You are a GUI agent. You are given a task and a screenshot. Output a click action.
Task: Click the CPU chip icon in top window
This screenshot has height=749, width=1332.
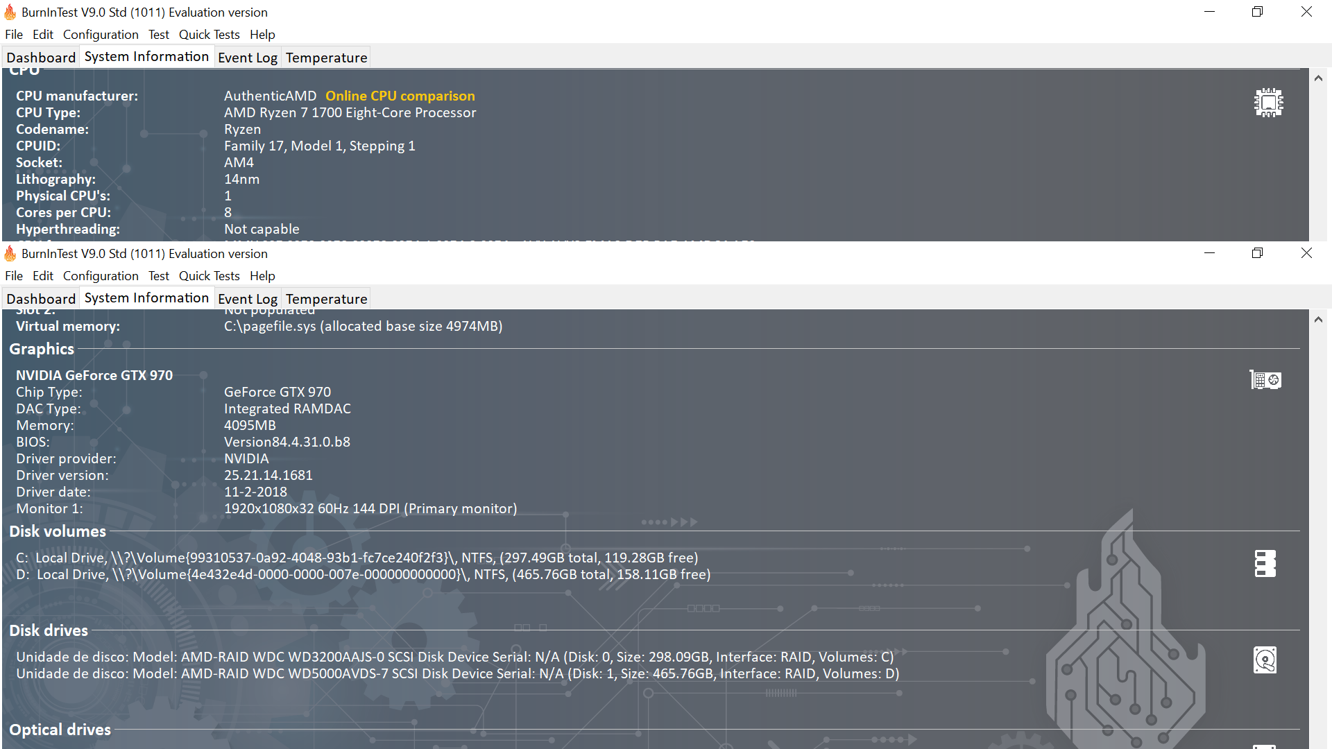[1268, 103]
